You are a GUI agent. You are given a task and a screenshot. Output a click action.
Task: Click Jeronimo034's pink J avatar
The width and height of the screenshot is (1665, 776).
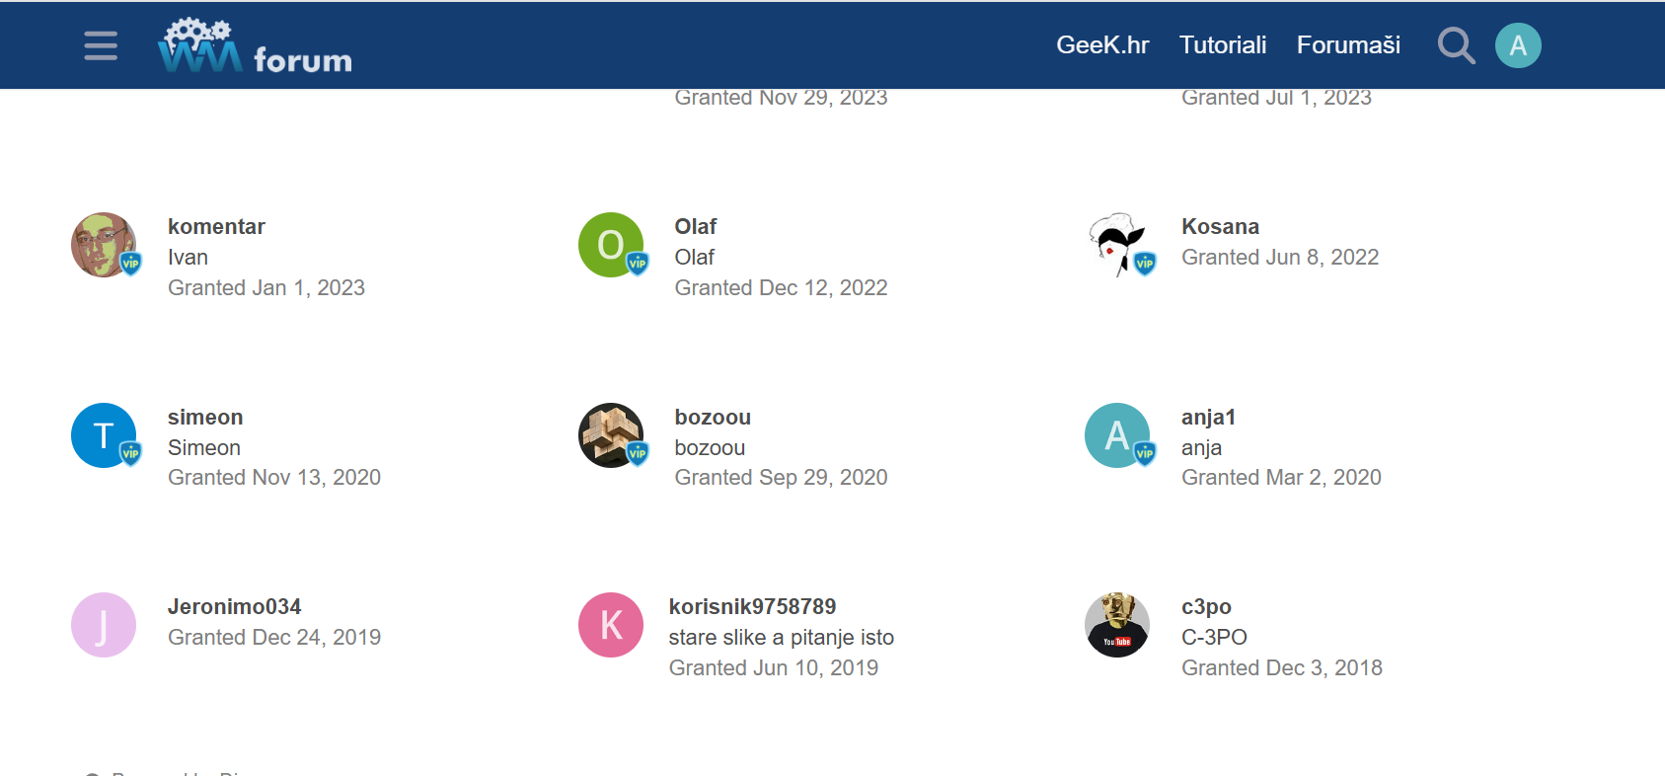(x=104, y=625)
